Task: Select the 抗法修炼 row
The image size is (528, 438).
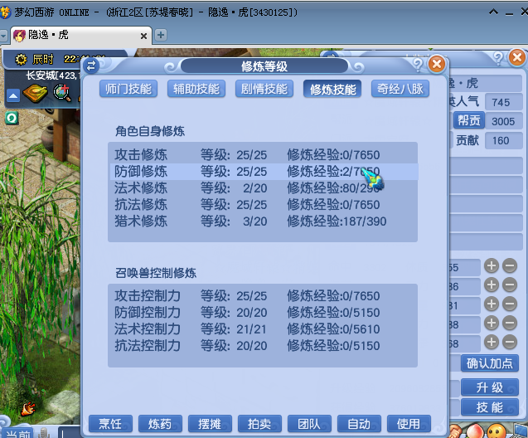Action: pos(263,205)
